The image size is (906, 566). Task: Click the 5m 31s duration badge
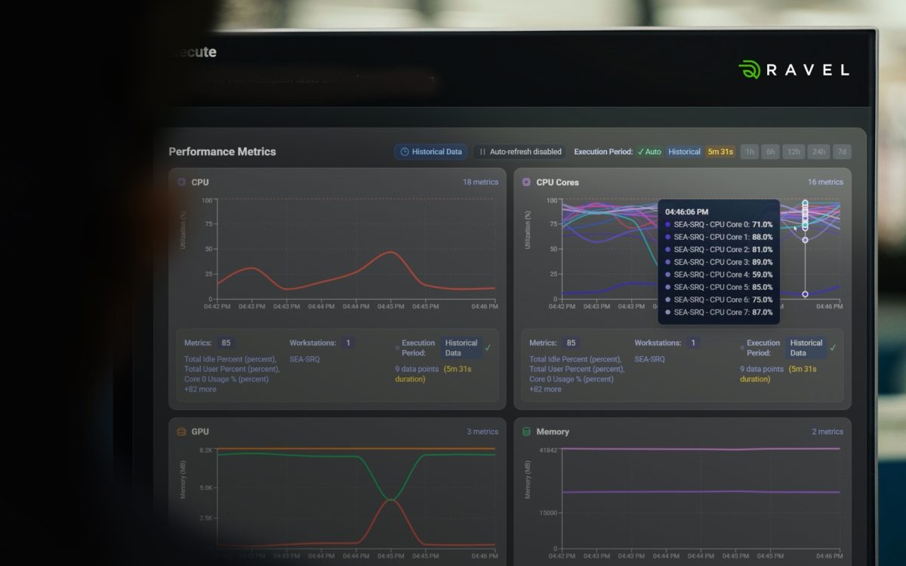click(x=720, y=152)
